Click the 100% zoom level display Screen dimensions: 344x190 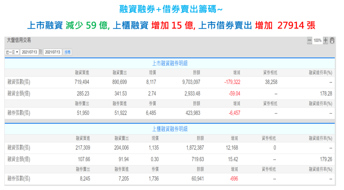click(317, 40)
